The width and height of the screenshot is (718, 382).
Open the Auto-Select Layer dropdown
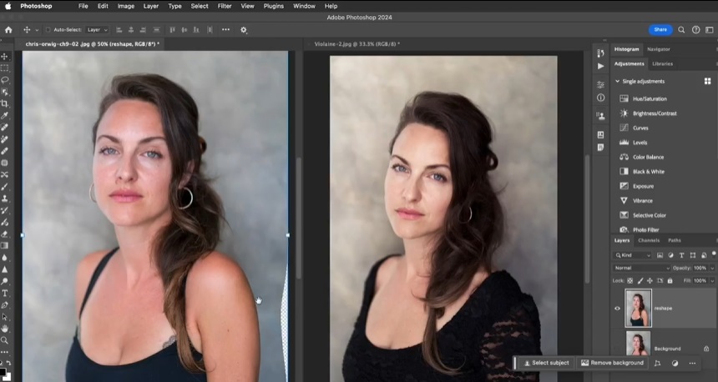97,30
